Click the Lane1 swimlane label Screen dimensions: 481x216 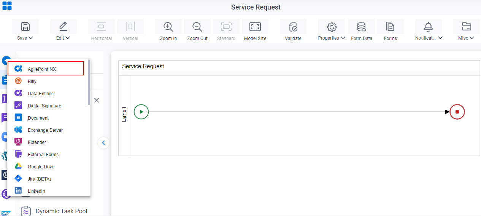(124, 114)
